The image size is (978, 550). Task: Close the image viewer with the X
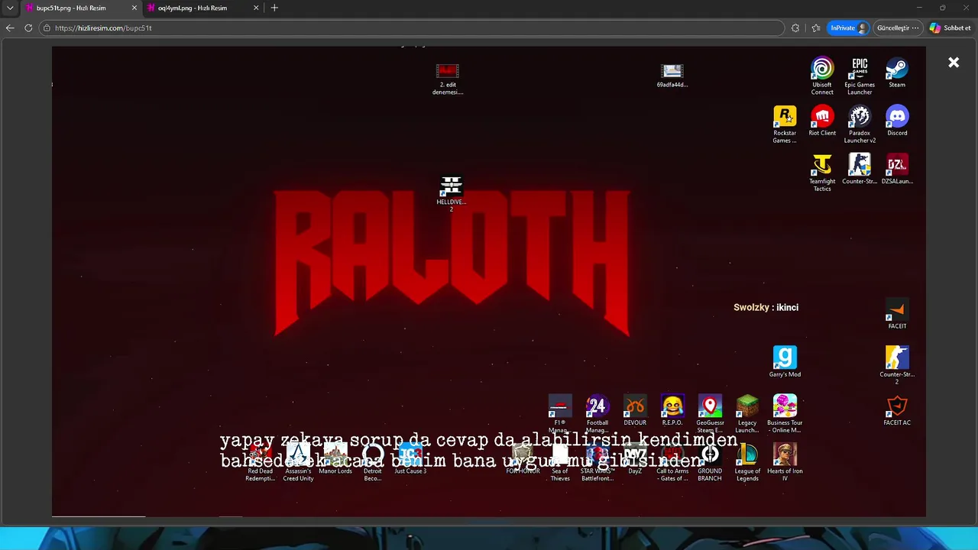[954, 63]
